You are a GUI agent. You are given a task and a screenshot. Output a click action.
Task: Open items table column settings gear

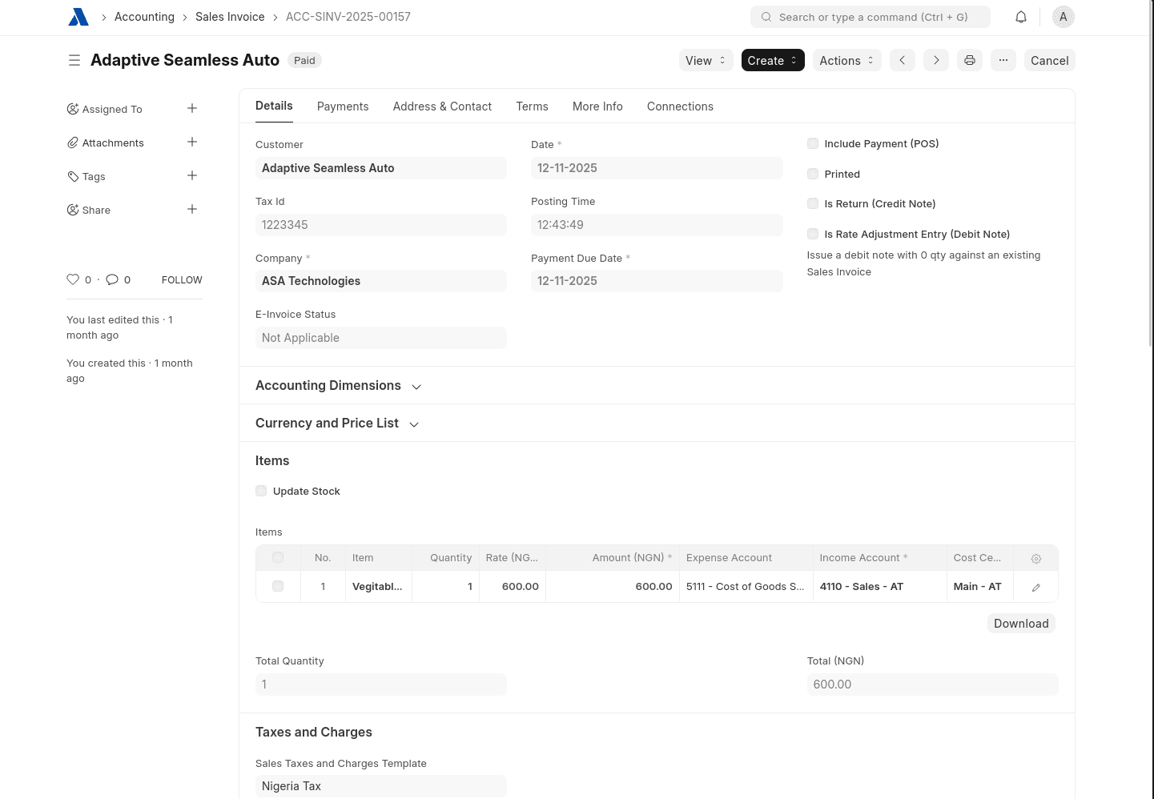pos(1035,558)
